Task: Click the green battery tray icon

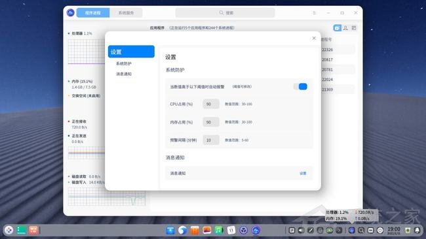Action: [330, 231]
